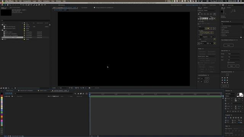
Task: Toggle the shy layers switch in timeline
Action: [78, 94]
